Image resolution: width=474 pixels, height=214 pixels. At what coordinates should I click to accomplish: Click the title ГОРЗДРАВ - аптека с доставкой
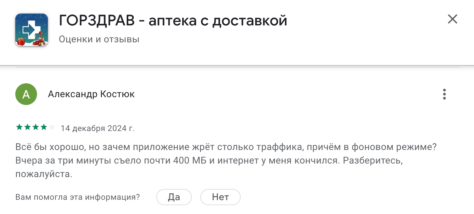tap(173, 21)
